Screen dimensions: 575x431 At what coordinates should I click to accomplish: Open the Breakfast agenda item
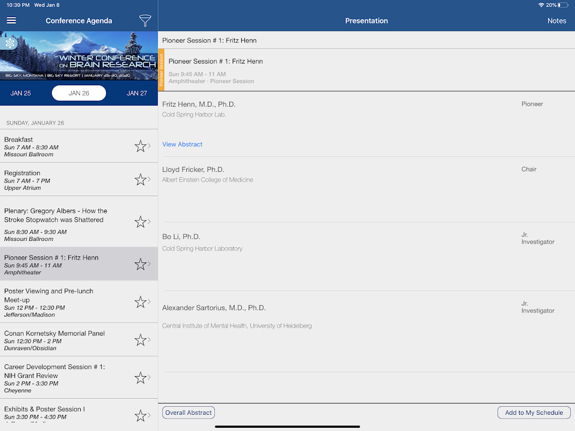click(x=79, y=146)
